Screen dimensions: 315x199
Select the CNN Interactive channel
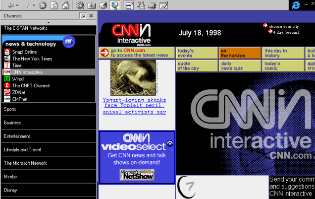tap(27, 72)
